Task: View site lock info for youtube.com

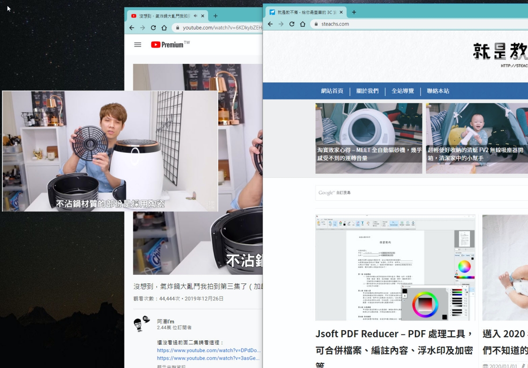Action: click(x=177, y=28)
